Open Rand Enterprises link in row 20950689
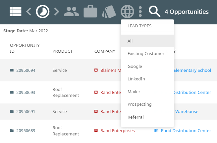 [118, 130]
